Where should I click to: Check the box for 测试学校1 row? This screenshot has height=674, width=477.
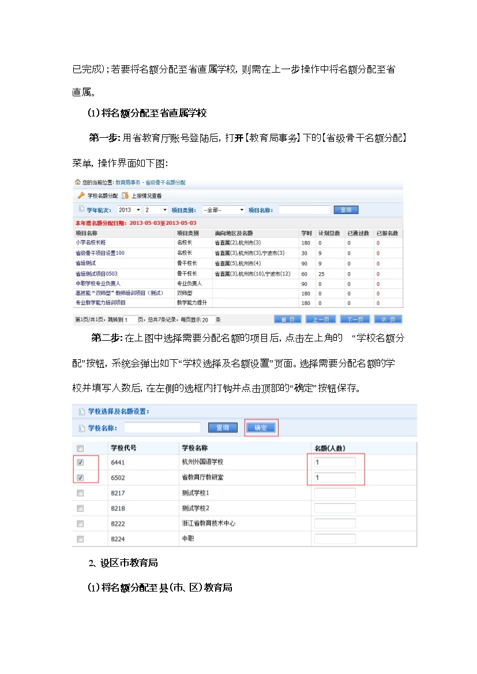[x=80, y=493]
